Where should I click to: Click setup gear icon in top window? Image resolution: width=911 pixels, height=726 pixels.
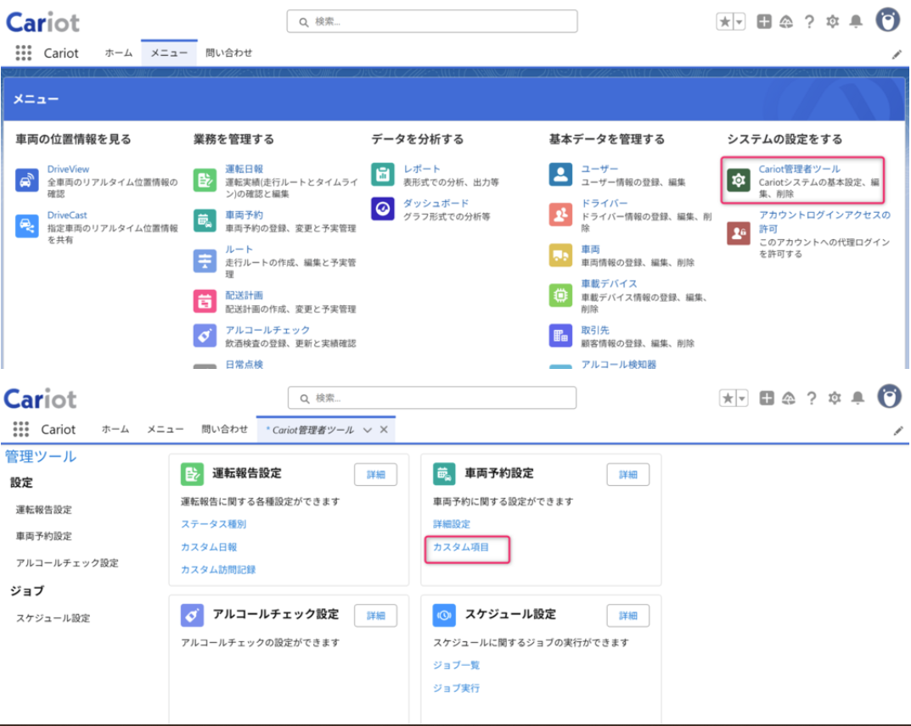(x=833, y=21)
